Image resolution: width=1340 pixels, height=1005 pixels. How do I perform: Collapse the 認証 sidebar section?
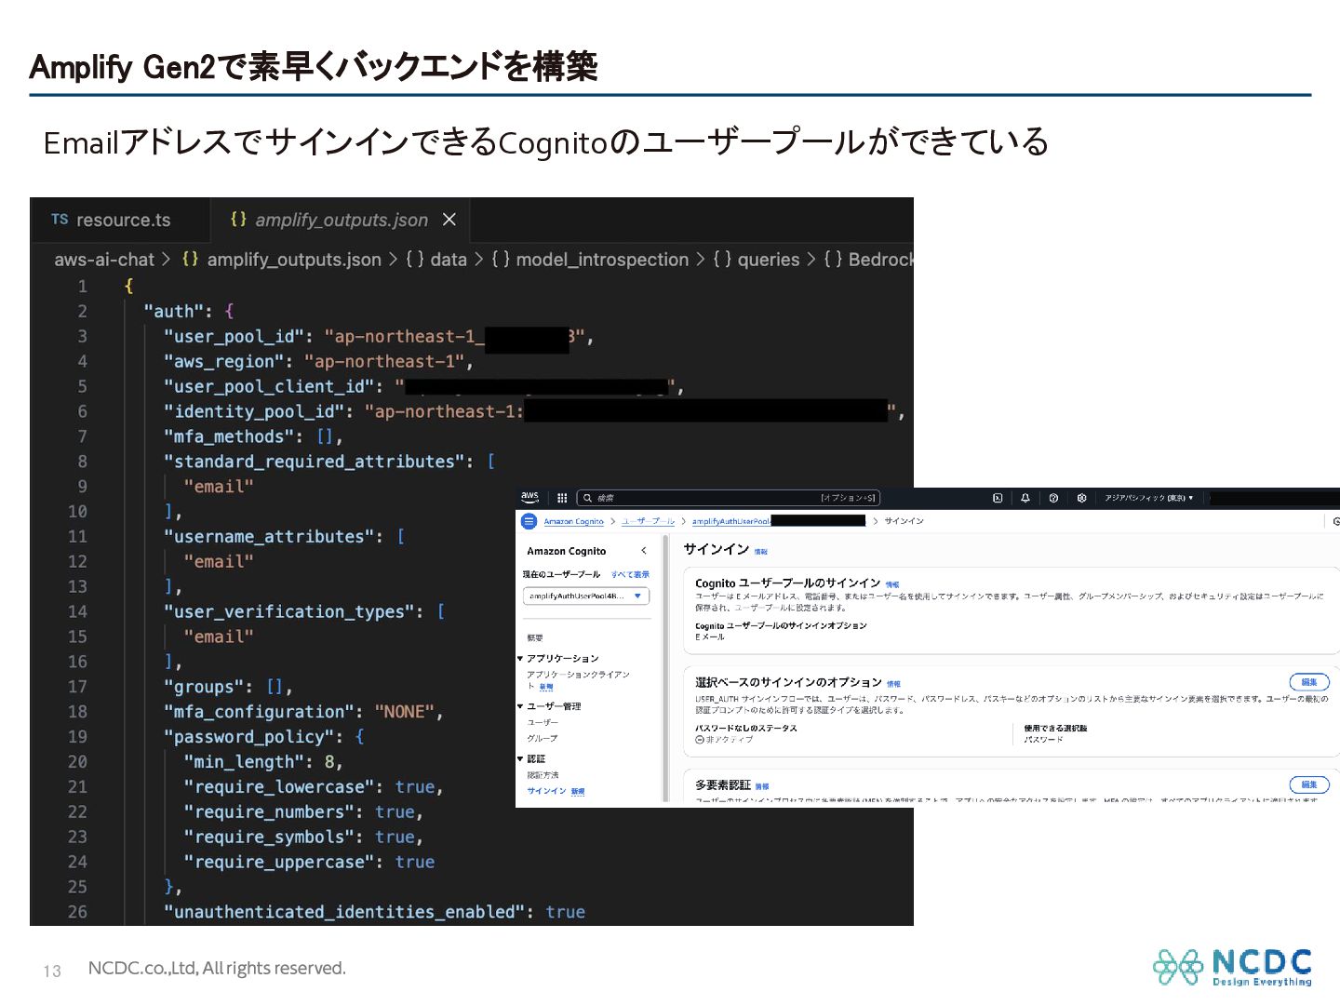tap(520, 758)
